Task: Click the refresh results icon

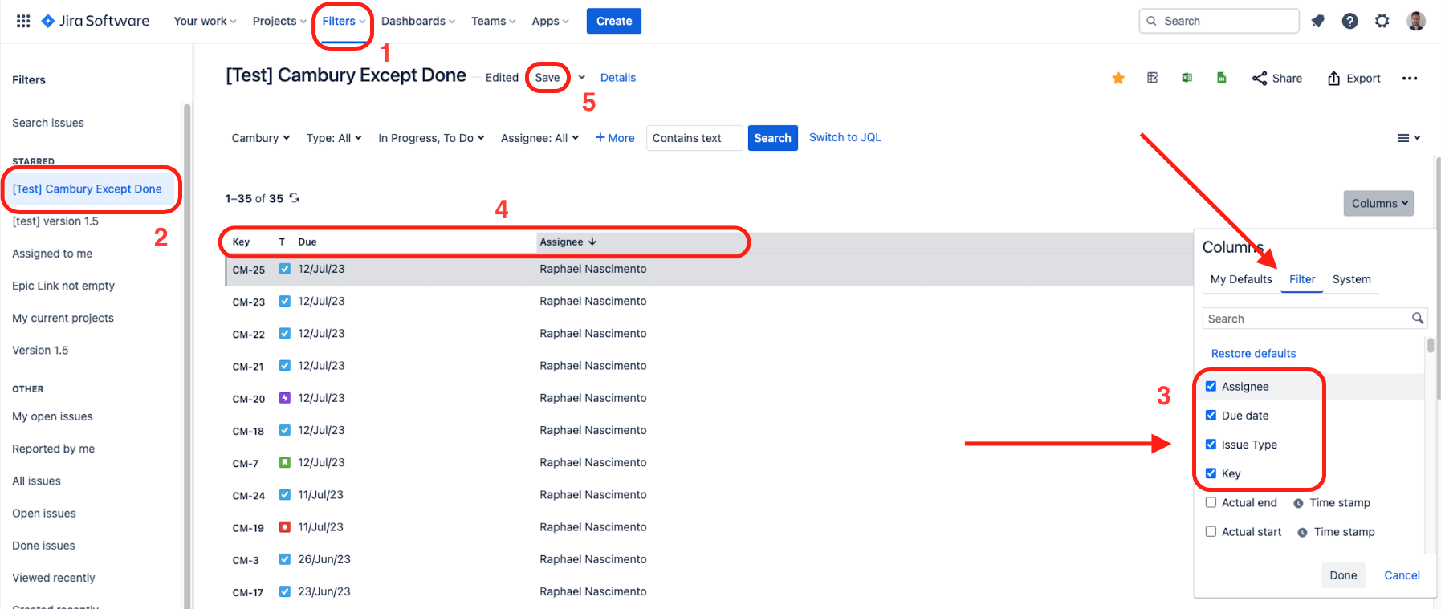Action: pos(295,198)
